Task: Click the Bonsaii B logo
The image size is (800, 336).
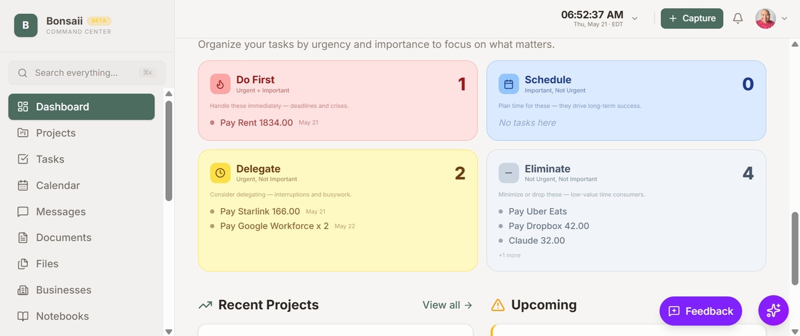Action: click(25, 25)
